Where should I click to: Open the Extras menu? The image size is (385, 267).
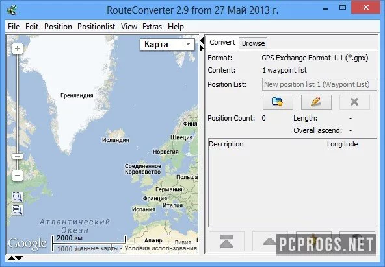pyautogui.click(x=152, y=27)
